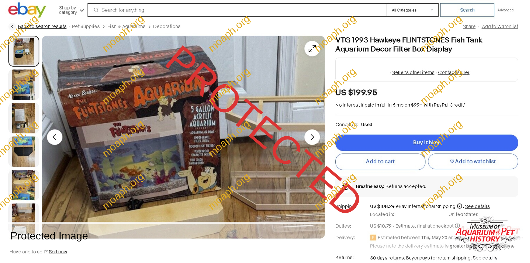Show the next product image arrow
Image resolution: width=530 pixels, height=263 pixels.
312,137
